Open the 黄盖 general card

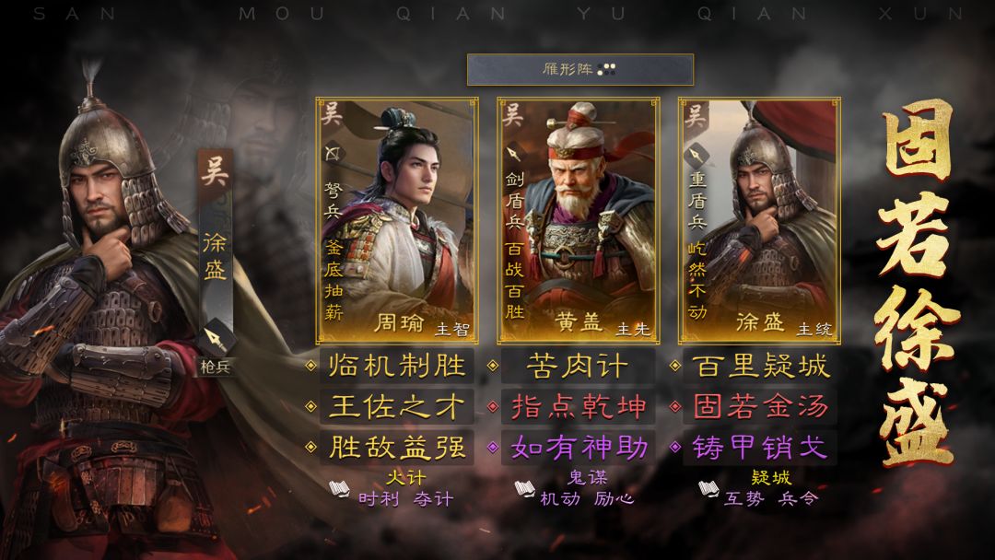[578, 220]
